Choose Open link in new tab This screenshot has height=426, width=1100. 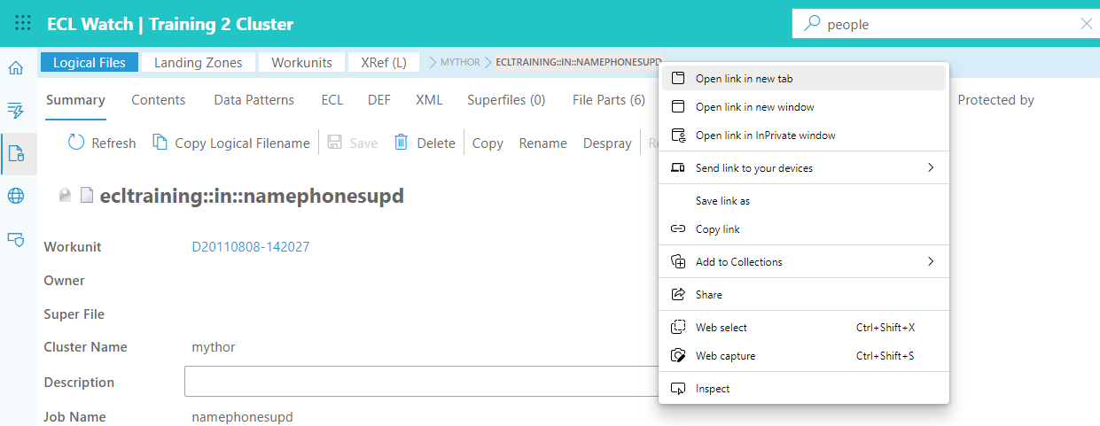click(x=744, y=78)
